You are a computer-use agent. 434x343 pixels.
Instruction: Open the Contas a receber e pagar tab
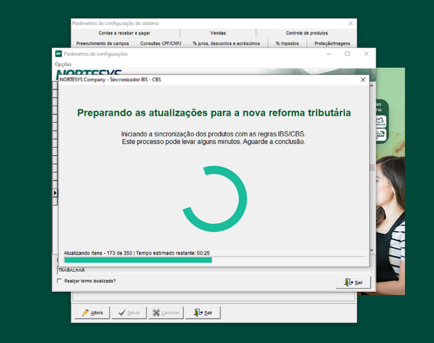(124, 33)
